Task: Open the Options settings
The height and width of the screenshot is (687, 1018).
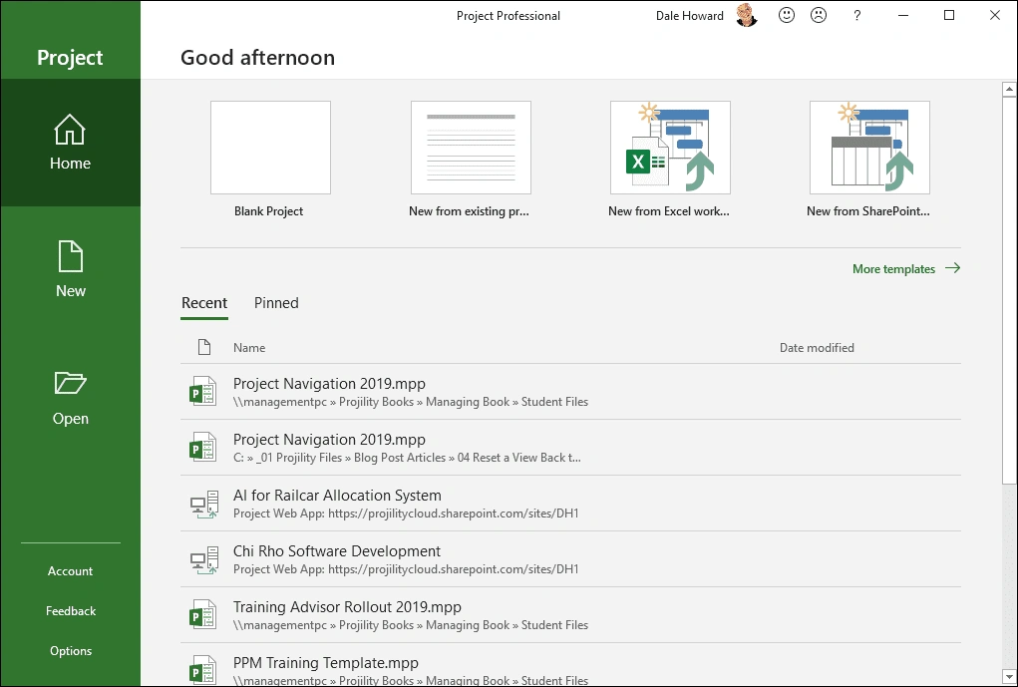Action: tap(71, 651)
